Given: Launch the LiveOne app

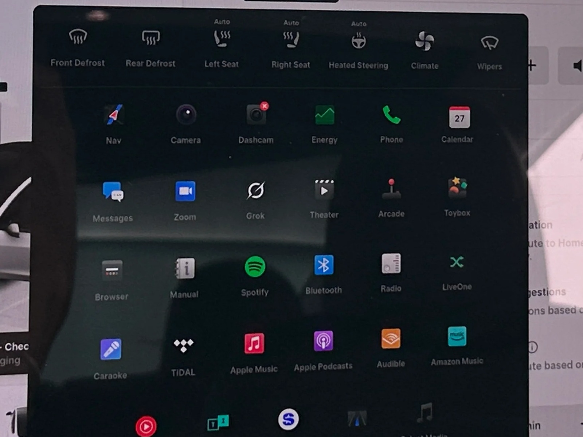Looking at the screenshot, I should (457, 262).
